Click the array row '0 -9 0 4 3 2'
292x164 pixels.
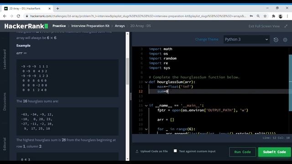(x=35, y=71)
